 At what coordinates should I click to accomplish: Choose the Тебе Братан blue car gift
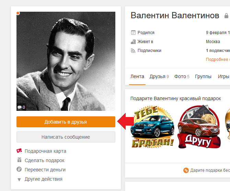click(x=152, y=126)
